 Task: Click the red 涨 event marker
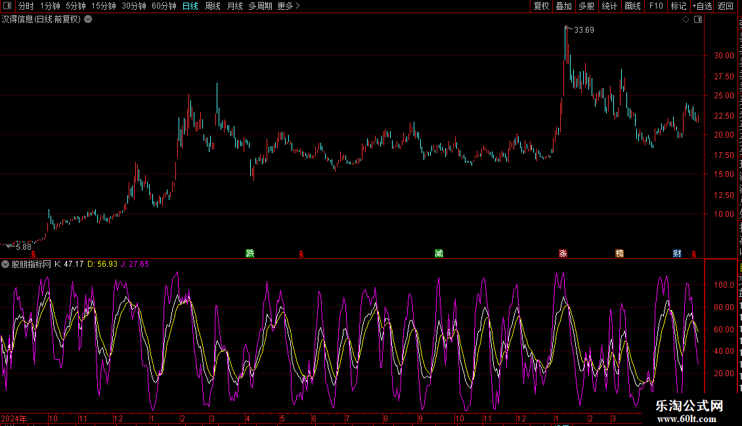[563, 254]
